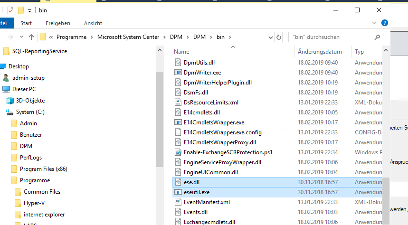Select System (C:) drive in tree
Viewport: 408px width, 225px height.
[30, 112]
